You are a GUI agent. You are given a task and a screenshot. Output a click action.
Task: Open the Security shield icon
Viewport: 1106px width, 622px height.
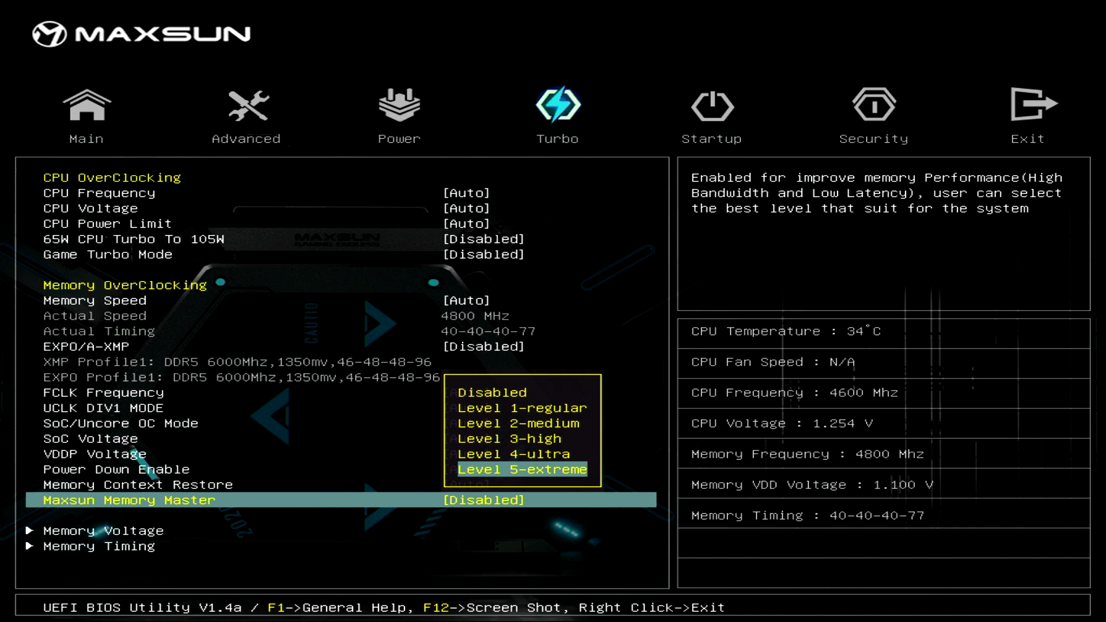tap(874, 105)
